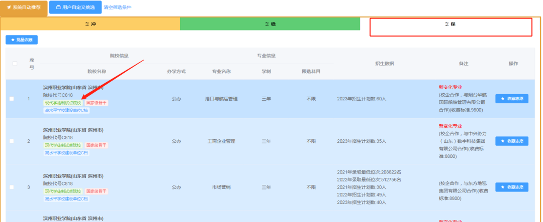Screen dimensions: 543x222
Task: Star-favorite the 市场营销 major in row 3
Action: [x=511, y=187]
